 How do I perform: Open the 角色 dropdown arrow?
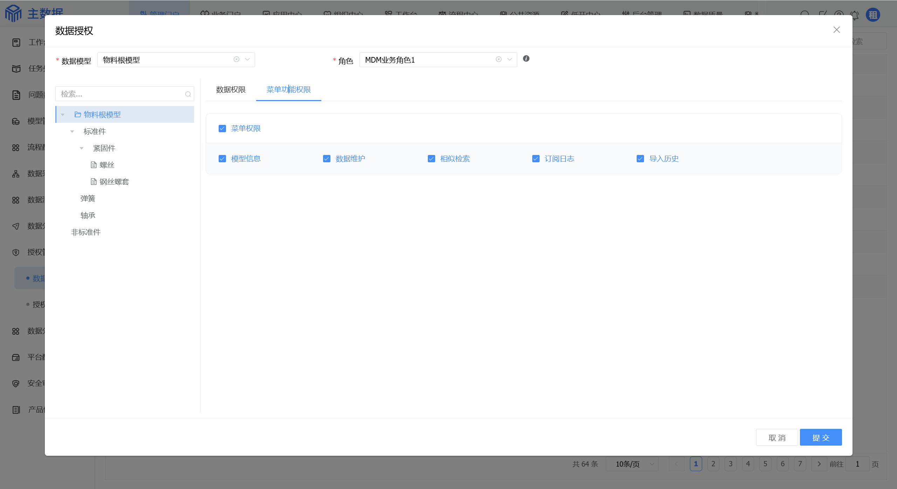(509, 59)
